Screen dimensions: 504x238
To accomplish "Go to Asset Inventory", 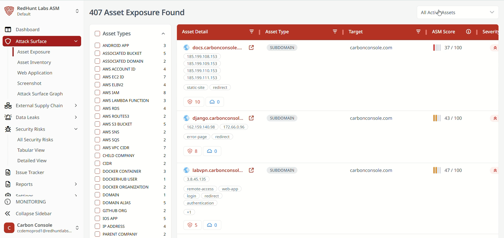I will pyautogui.click(x=34, y=62).
